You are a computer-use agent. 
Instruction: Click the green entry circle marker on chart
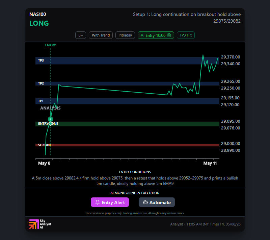click(x=50, y=119)
